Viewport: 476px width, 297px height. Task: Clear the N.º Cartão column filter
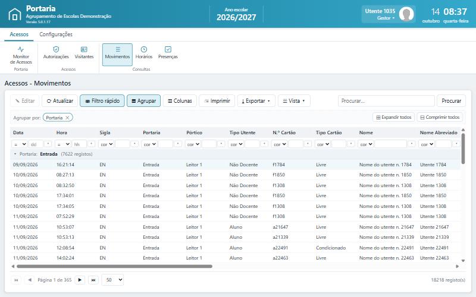(x=308, y=144)
